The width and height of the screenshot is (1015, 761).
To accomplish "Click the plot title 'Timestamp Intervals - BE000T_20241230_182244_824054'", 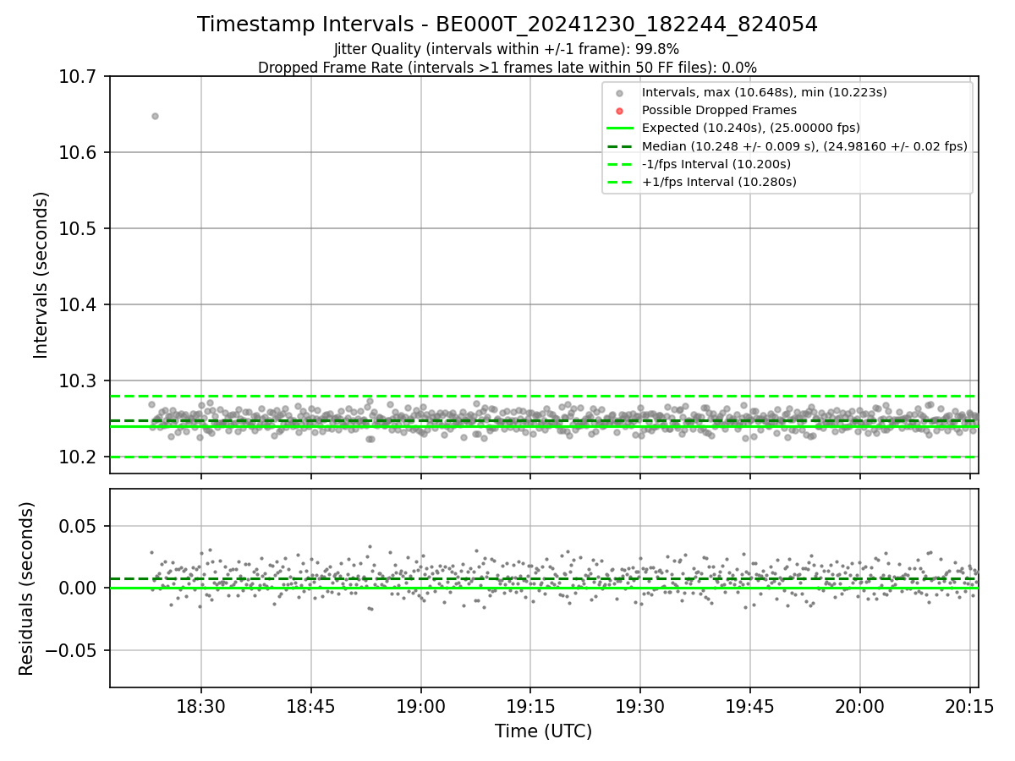I will click(x=507, y=25).
